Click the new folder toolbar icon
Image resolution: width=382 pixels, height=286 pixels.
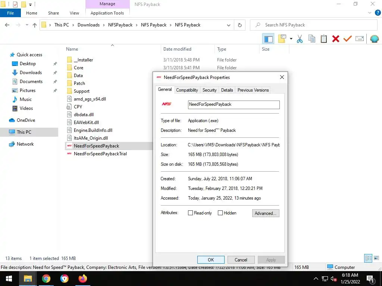point(282,39)
